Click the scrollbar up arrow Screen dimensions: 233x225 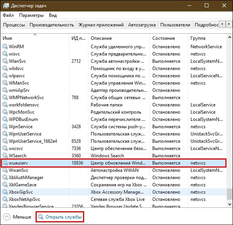[230, 37]
